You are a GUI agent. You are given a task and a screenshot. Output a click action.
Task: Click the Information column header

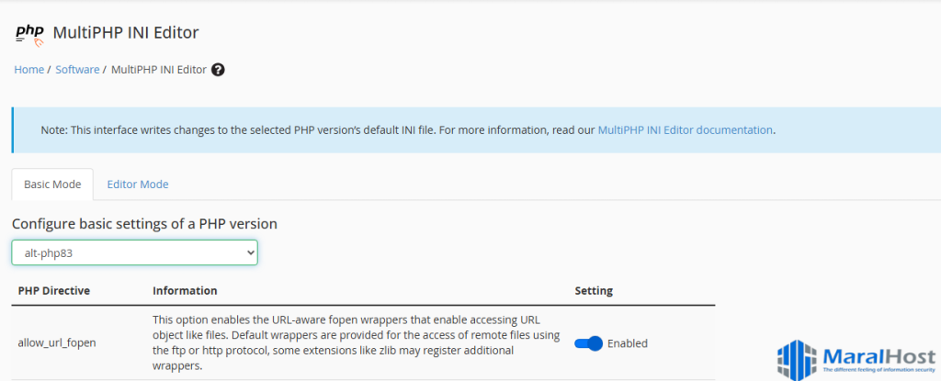pos(185,290)
